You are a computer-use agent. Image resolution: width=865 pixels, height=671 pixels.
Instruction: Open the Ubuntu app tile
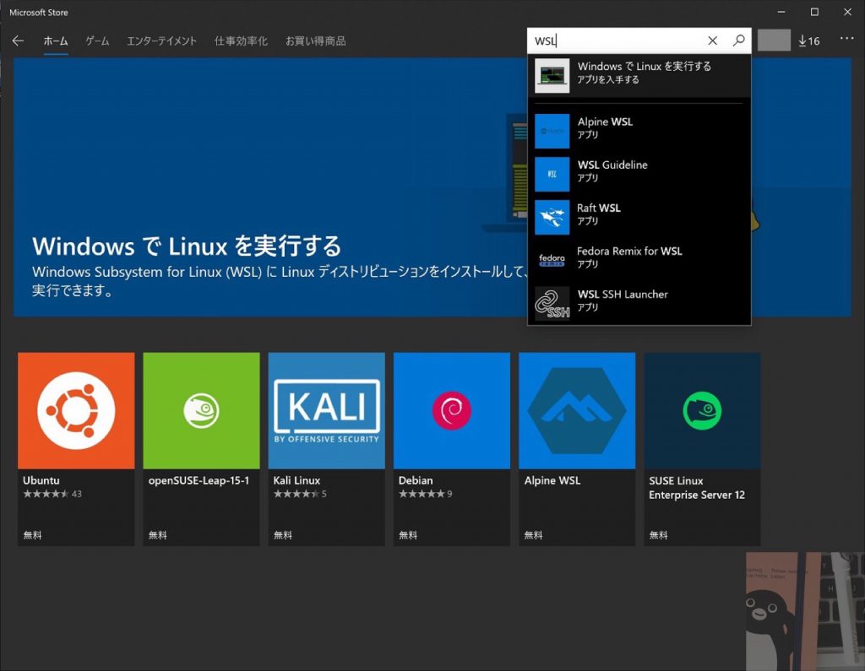[76, 449]
